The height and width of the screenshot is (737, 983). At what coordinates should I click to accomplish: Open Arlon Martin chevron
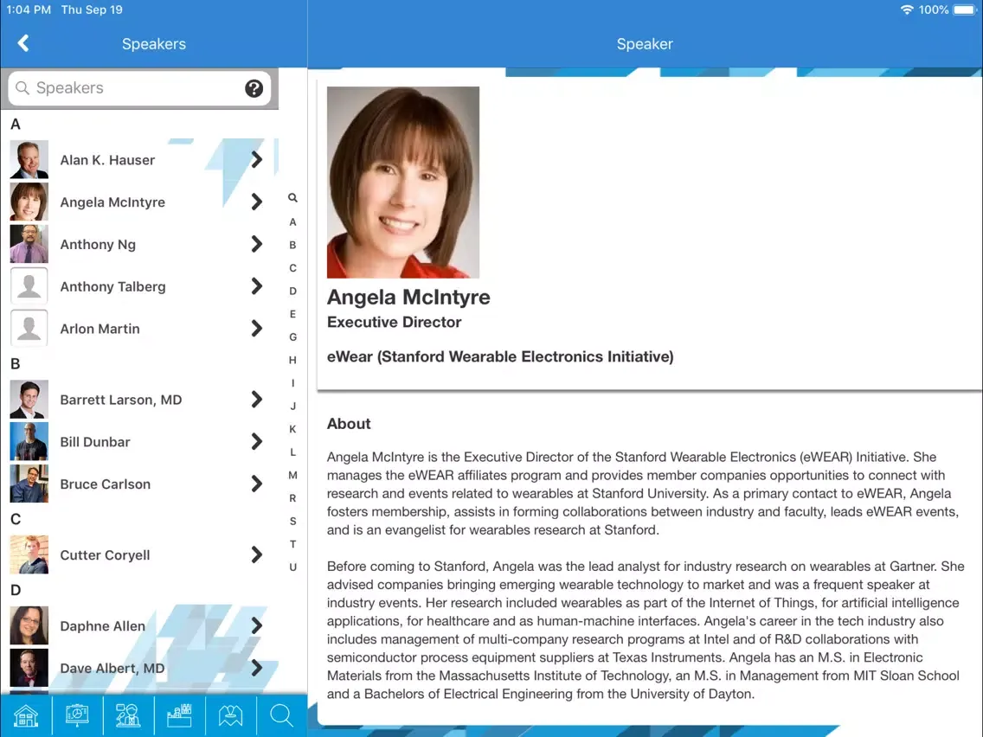[x=256, y=328]
